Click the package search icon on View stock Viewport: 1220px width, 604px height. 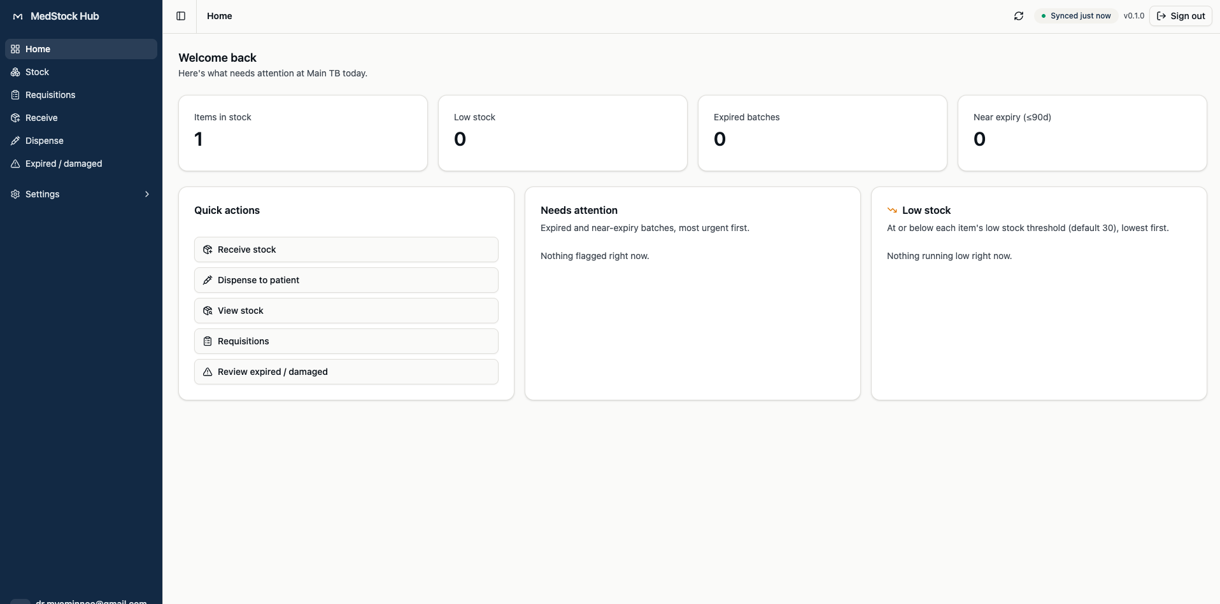coord(208,311)
